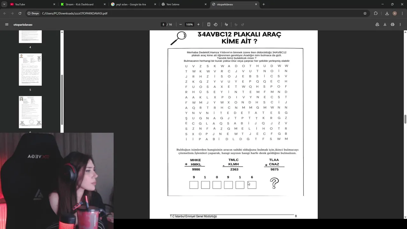Image resolution: width=407 pixels, height=229 pixels.
Task: Rotate the PDF counterclockwise
Action: [x=216, y=24]
